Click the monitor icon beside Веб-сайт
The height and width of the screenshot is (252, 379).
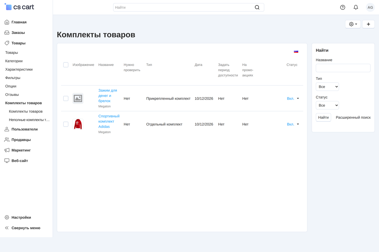7,161
